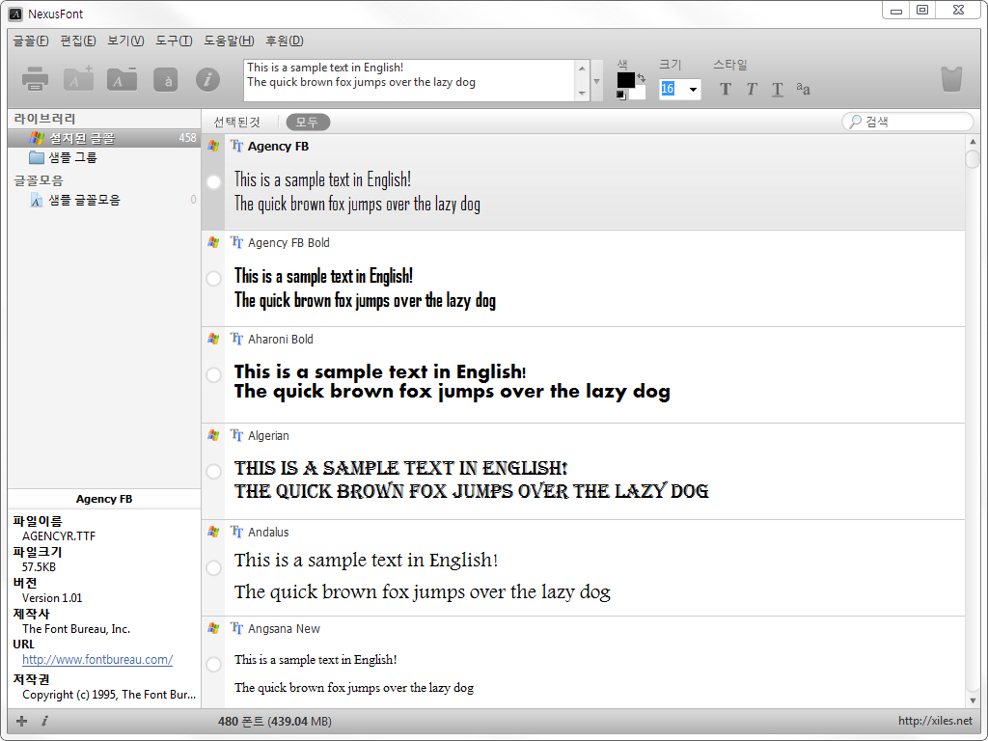The height and width of the screenshot is (741, 988).
Task: Toggle the italic style icon
Action: tap(752, 90)
